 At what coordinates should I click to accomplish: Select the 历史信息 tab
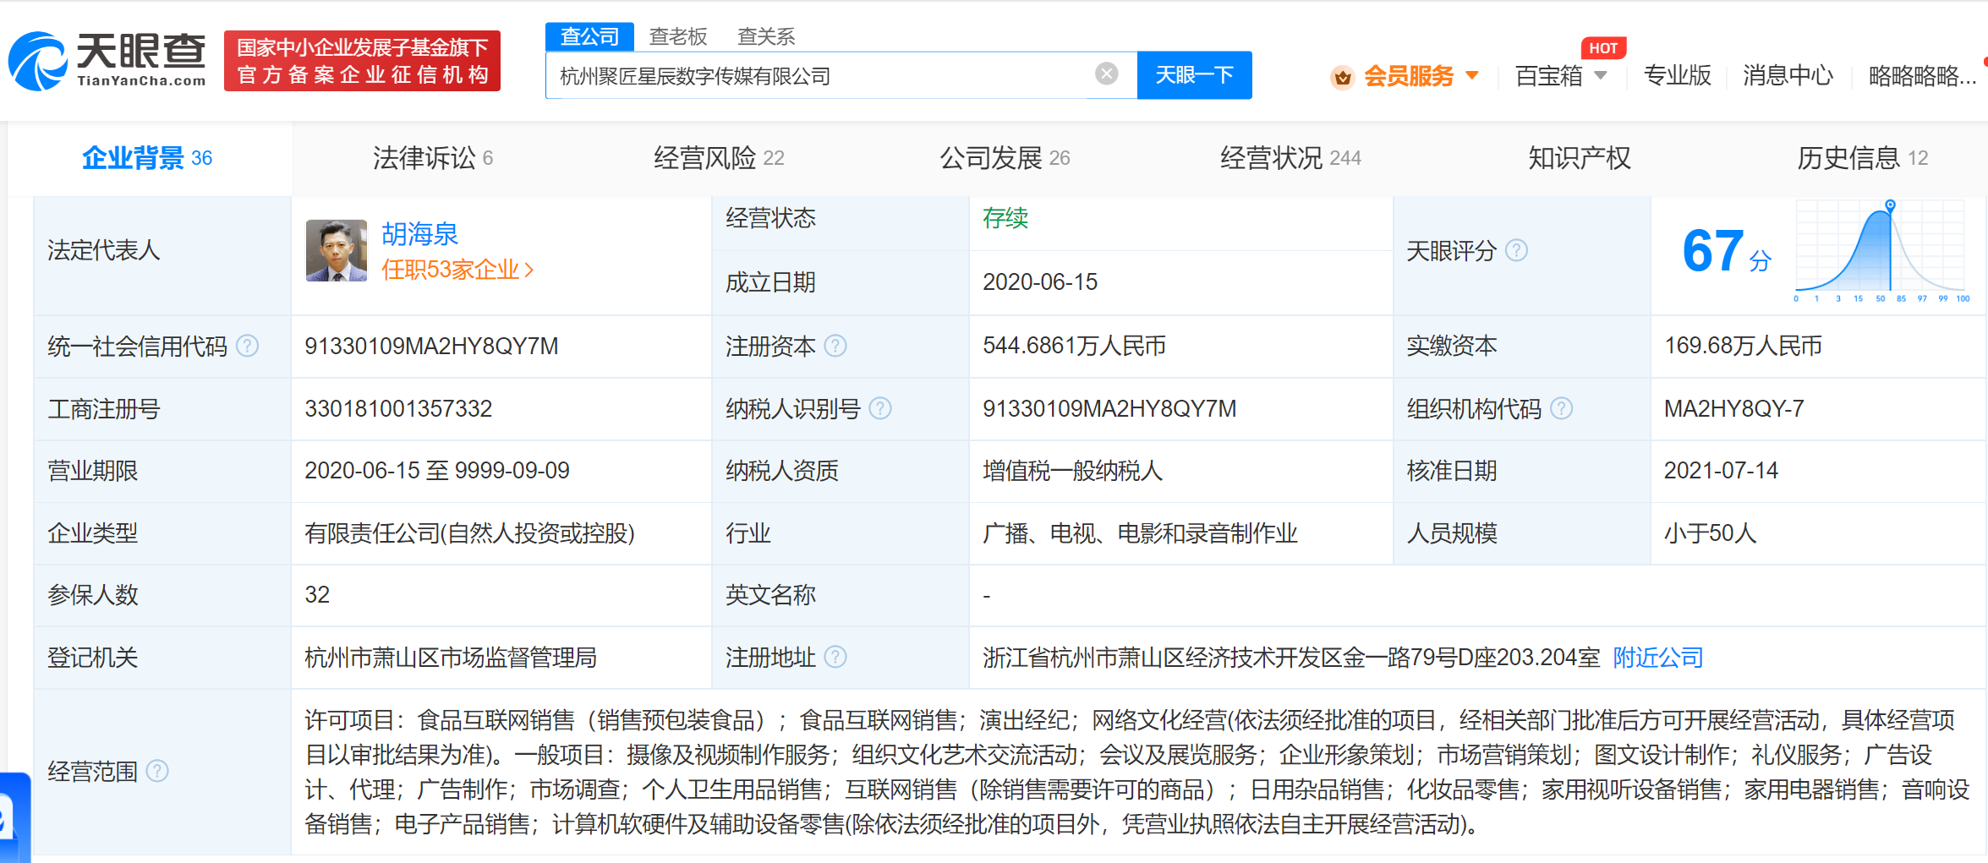[1862, 158]
